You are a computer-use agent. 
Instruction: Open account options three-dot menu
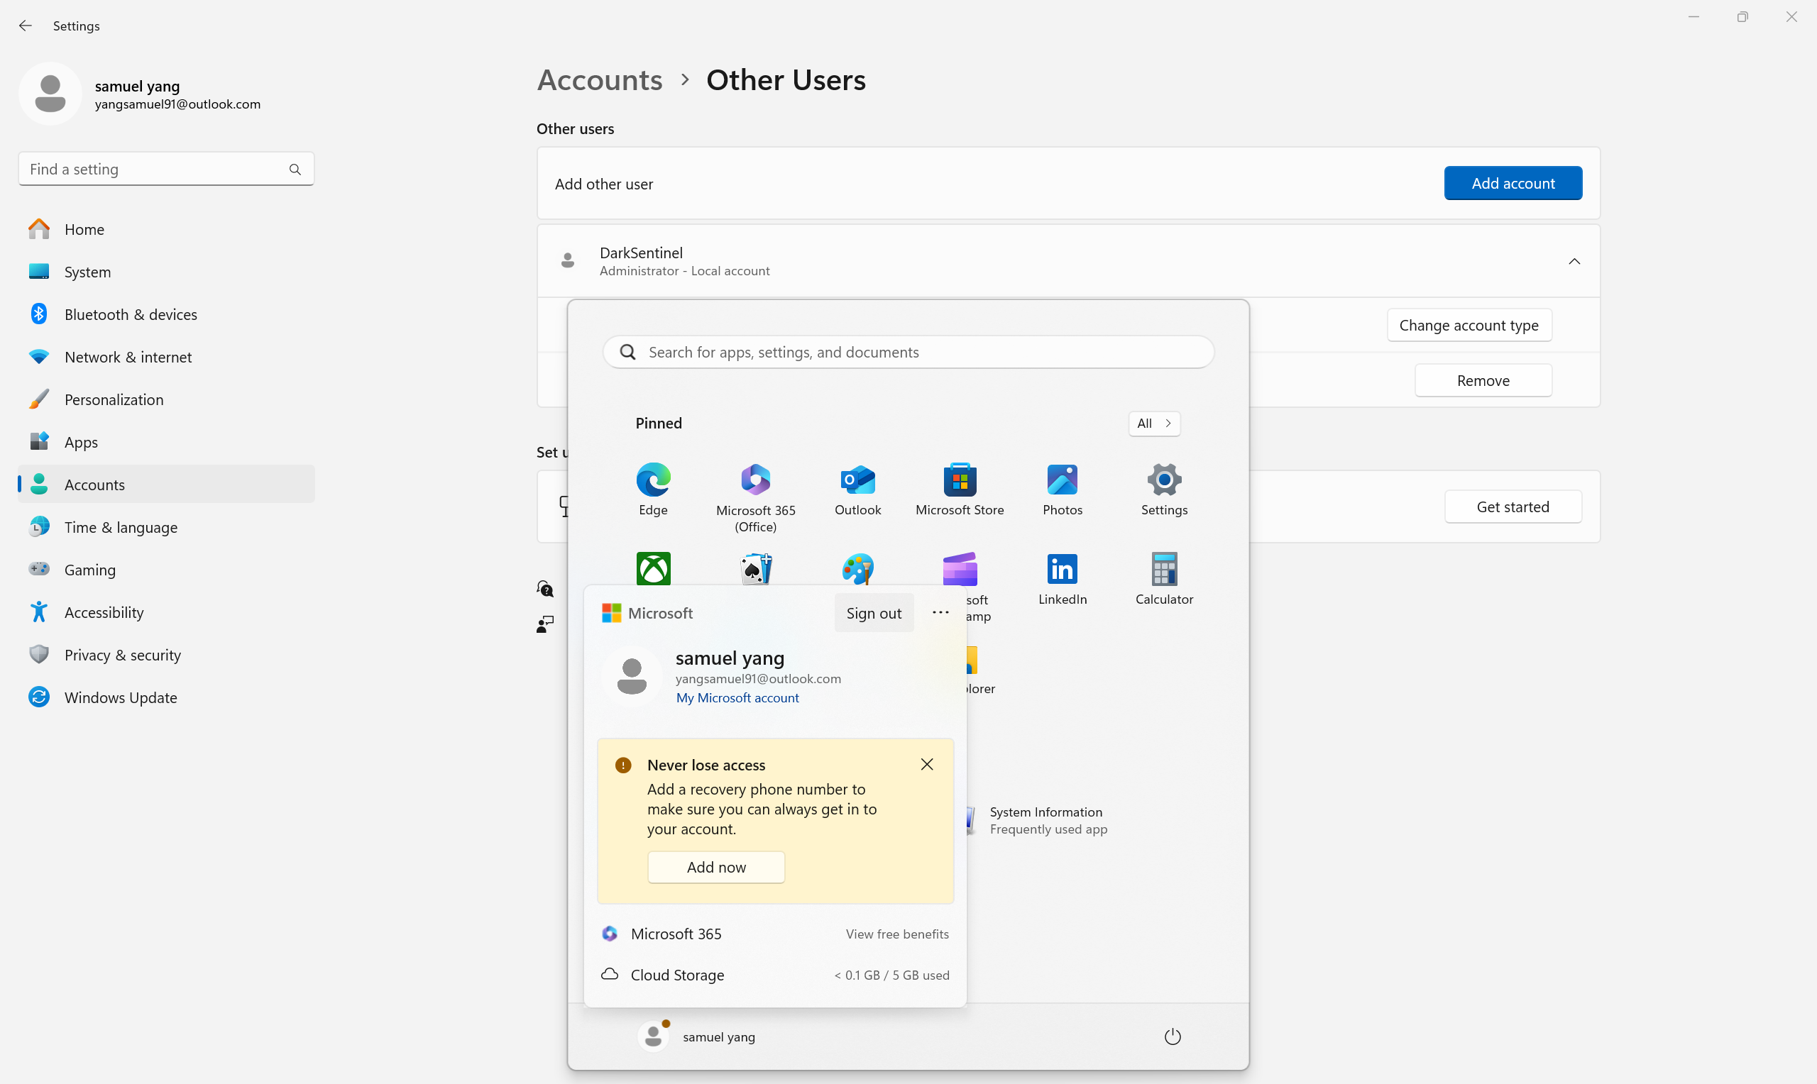pyautogui.click(x=940, y=612)
